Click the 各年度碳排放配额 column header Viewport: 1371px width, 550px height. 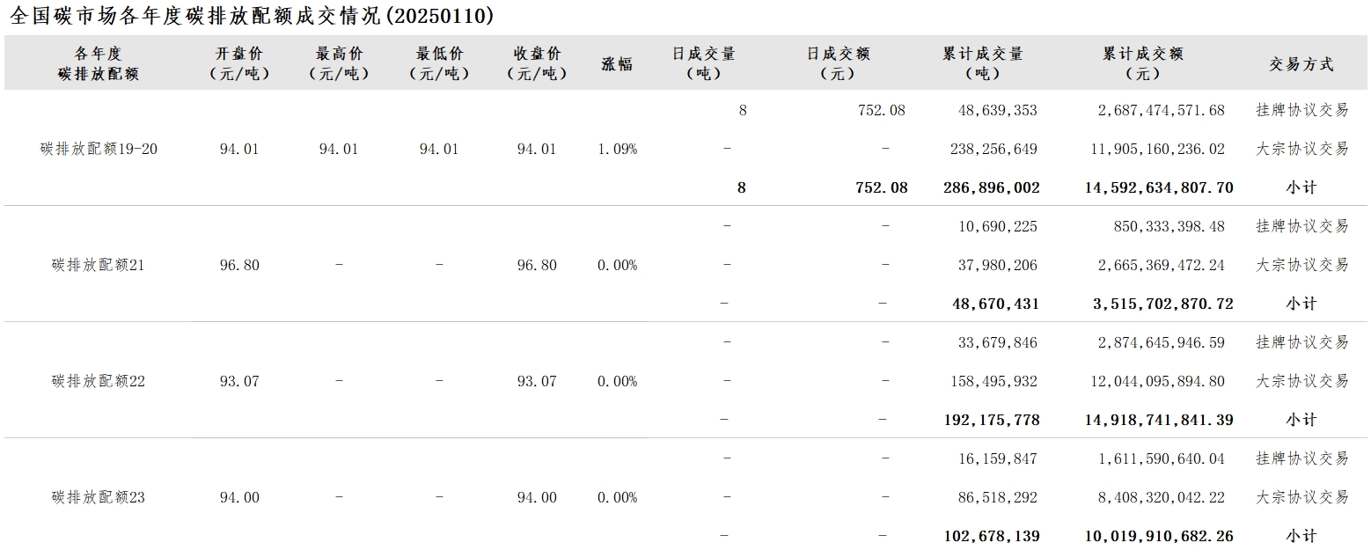[x=99, y=64]
